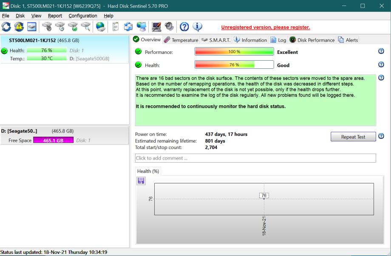
Task: Click the monitor-with-pen configuration toolbar icon
Action: click(x=156, y=27)
